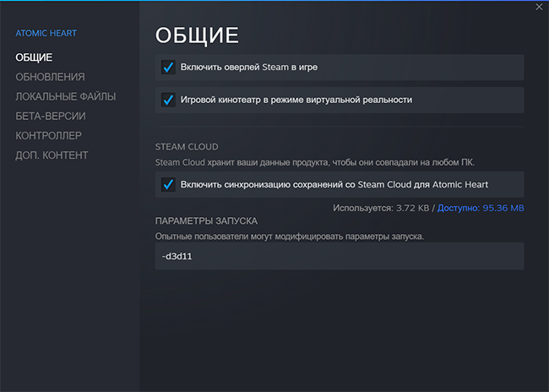Open the ДОП. КОНТЕНТ section
The image size is (549, 392).
pyautogui.click(x=52, y=155)
